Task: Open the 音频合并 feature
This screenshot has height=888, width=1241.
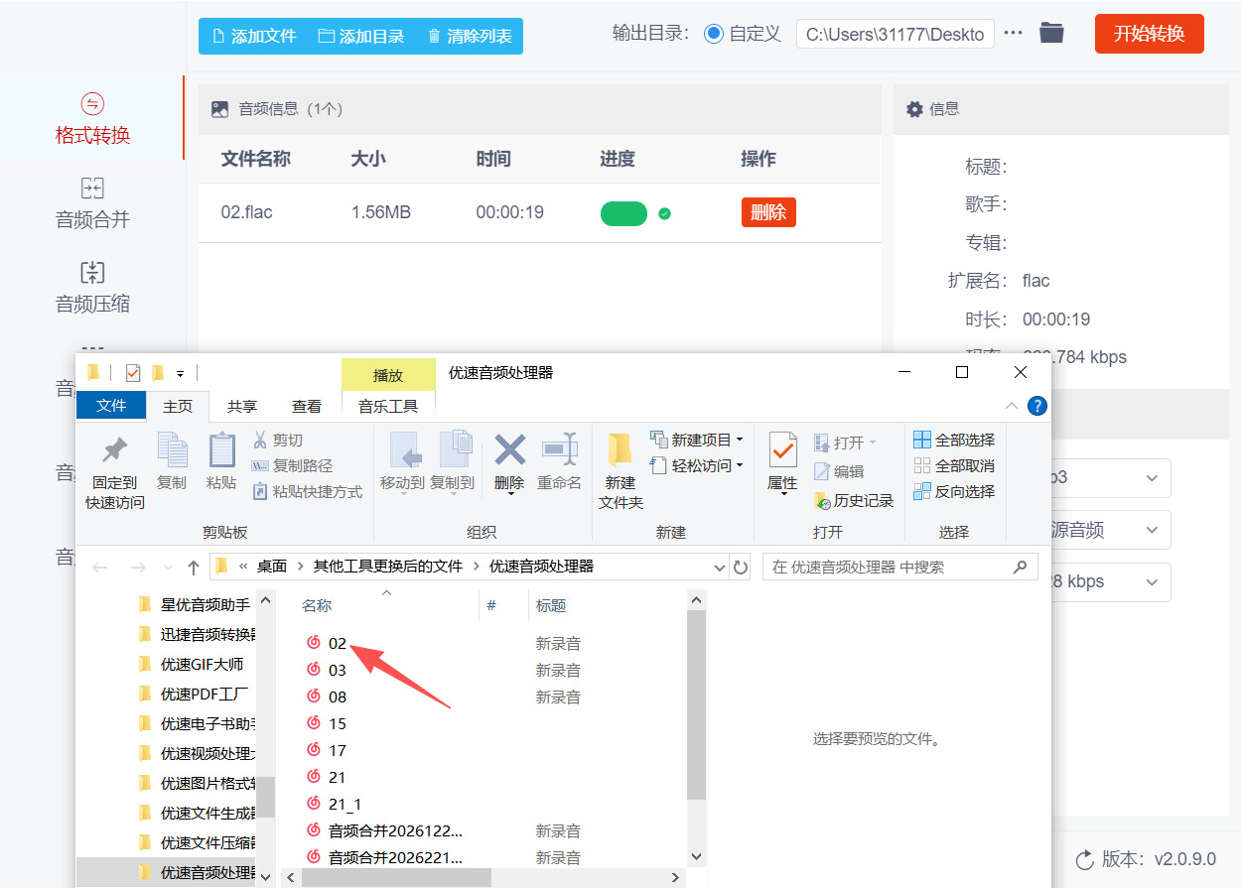Action: (91, 194)
